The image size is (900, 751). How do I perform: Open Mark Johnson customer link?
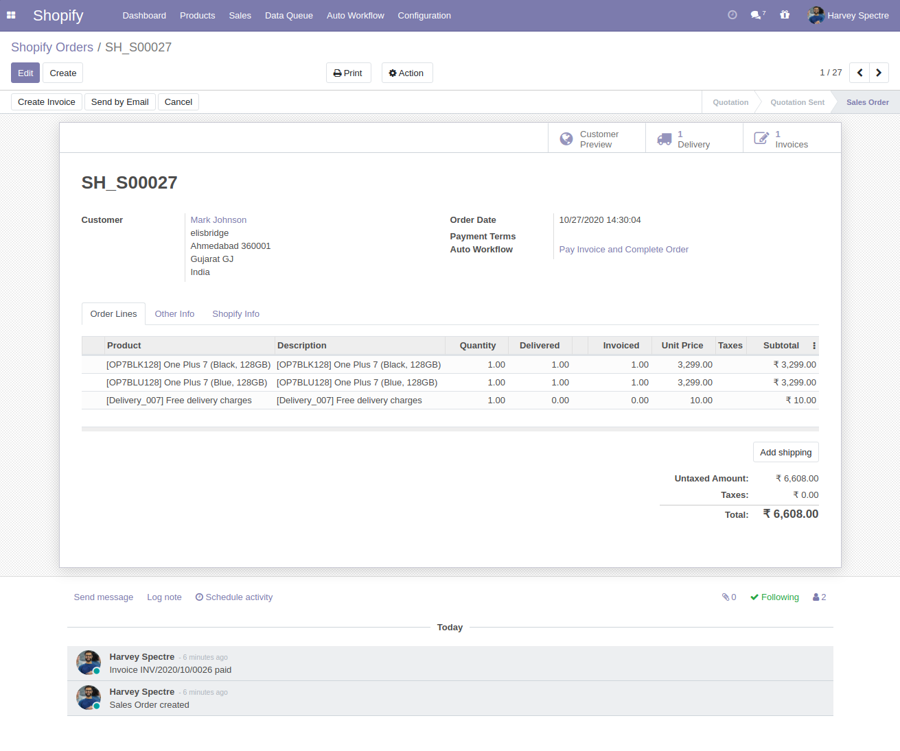tap(218, 220)
